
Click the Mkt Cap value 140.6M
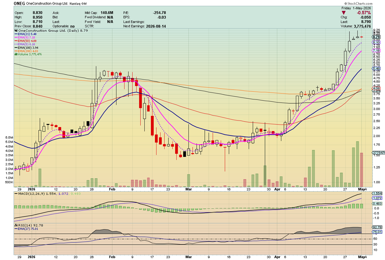[106, 13]
